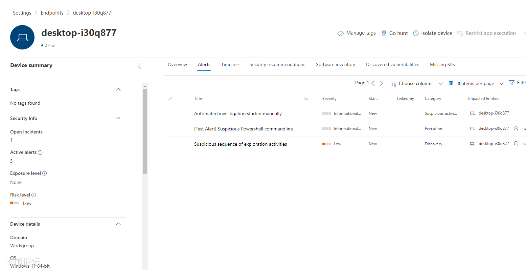Click the Exposure level info icon
This screenshot has width=526, height=270.
coord(45,173)
